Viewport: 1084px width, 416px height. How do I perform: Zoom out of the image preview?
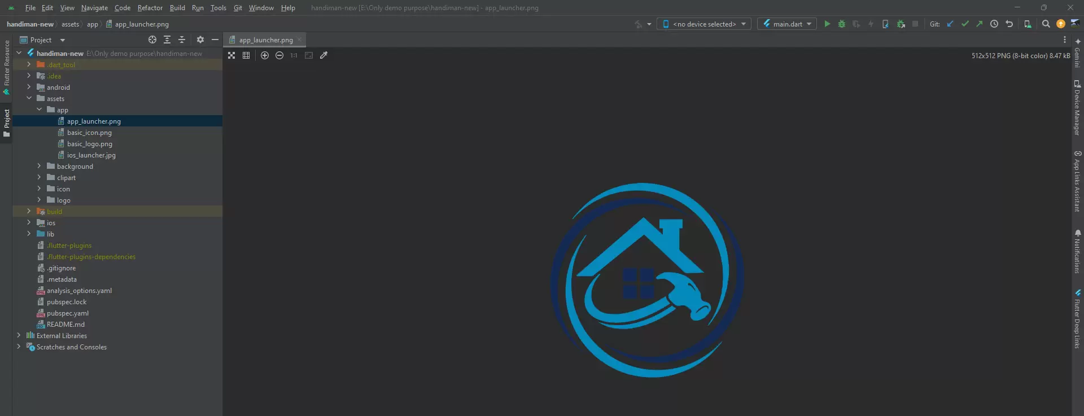pos(279,55)
